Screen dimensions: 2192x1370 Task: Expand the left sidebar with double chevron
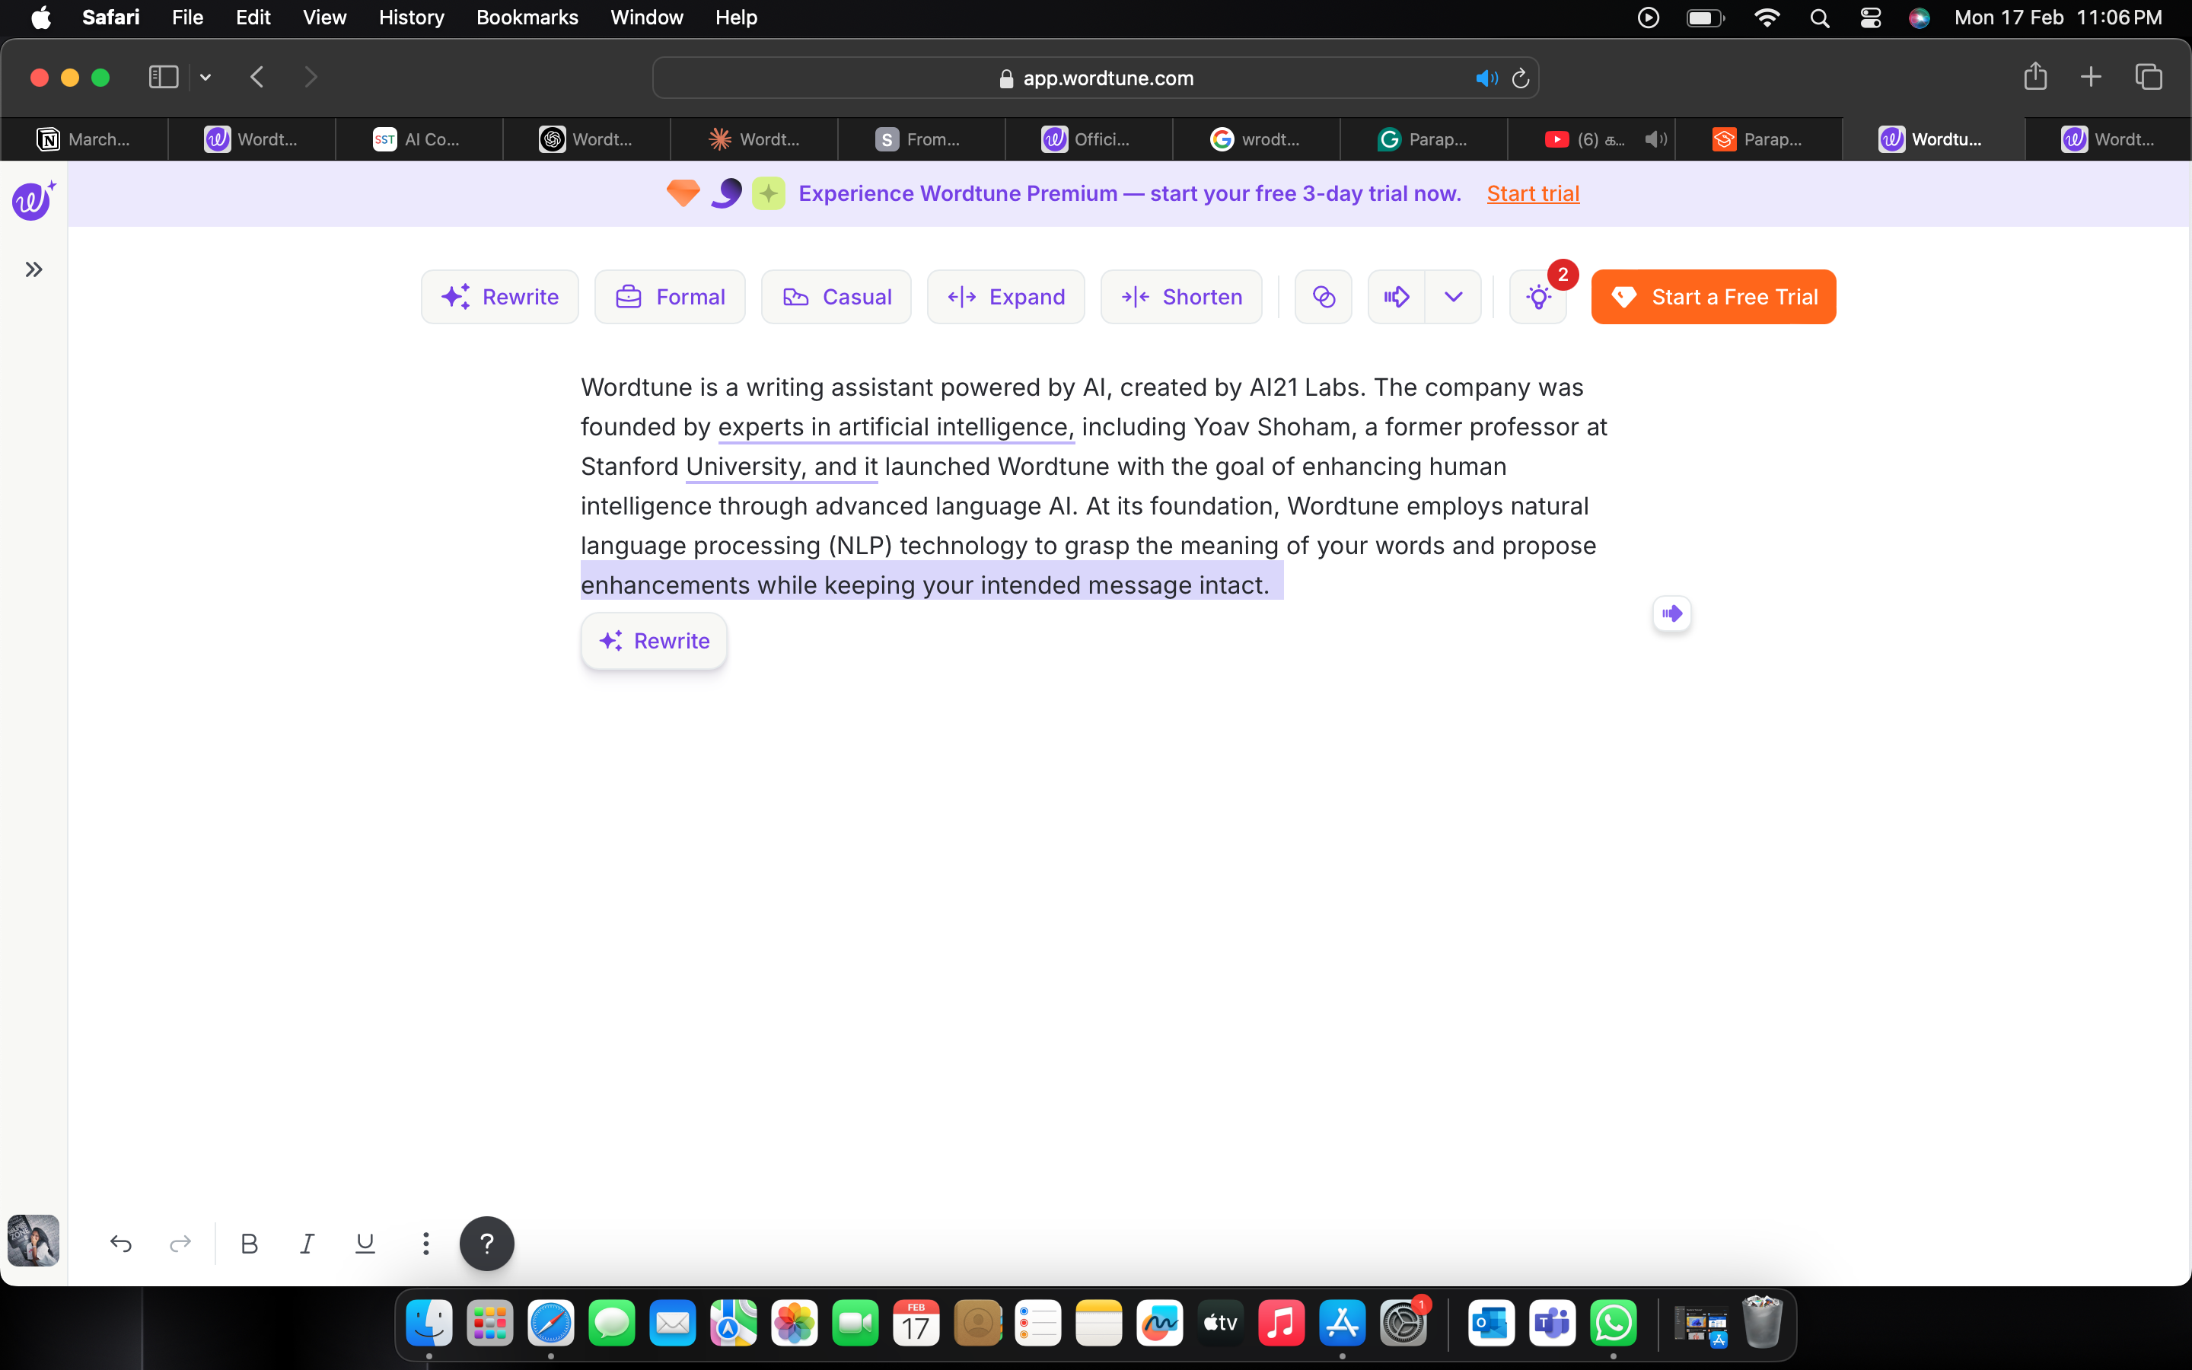33,269
